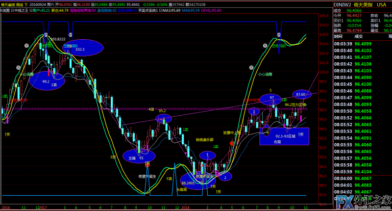Image resolution: width=392 pixels, height=211 pixels.
Task: Click the blue ellipse labeled 97.60
Action: tap(301, 94)
